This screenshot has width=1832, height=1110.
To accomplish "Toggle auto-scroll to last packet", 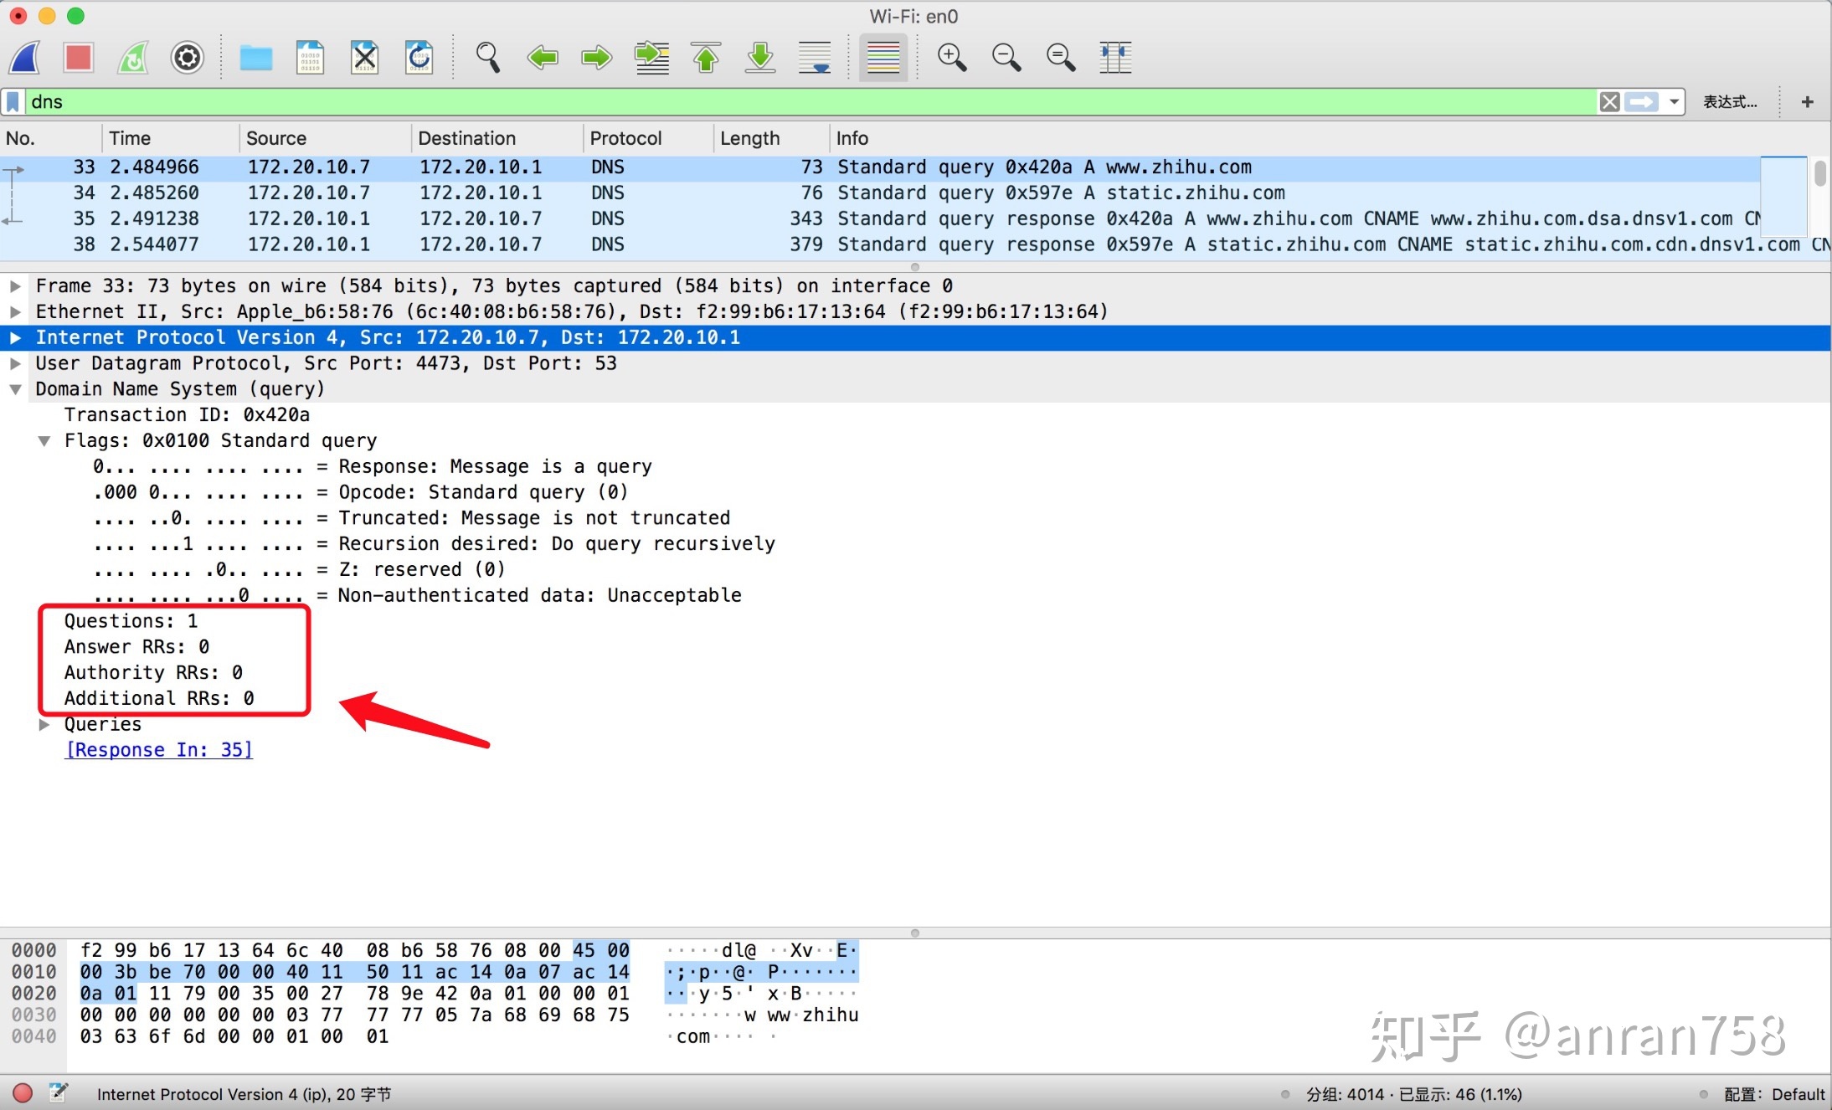I will coord(815,58).
